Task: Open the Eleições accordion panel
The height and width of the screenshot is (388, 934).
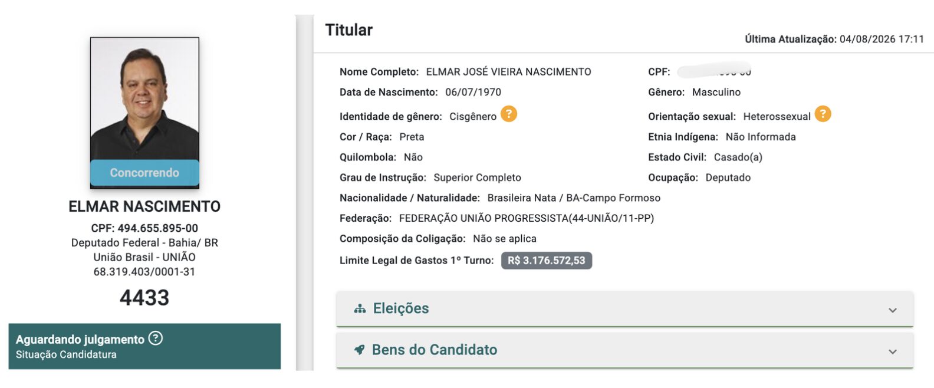Action: [x=625, y=308]
